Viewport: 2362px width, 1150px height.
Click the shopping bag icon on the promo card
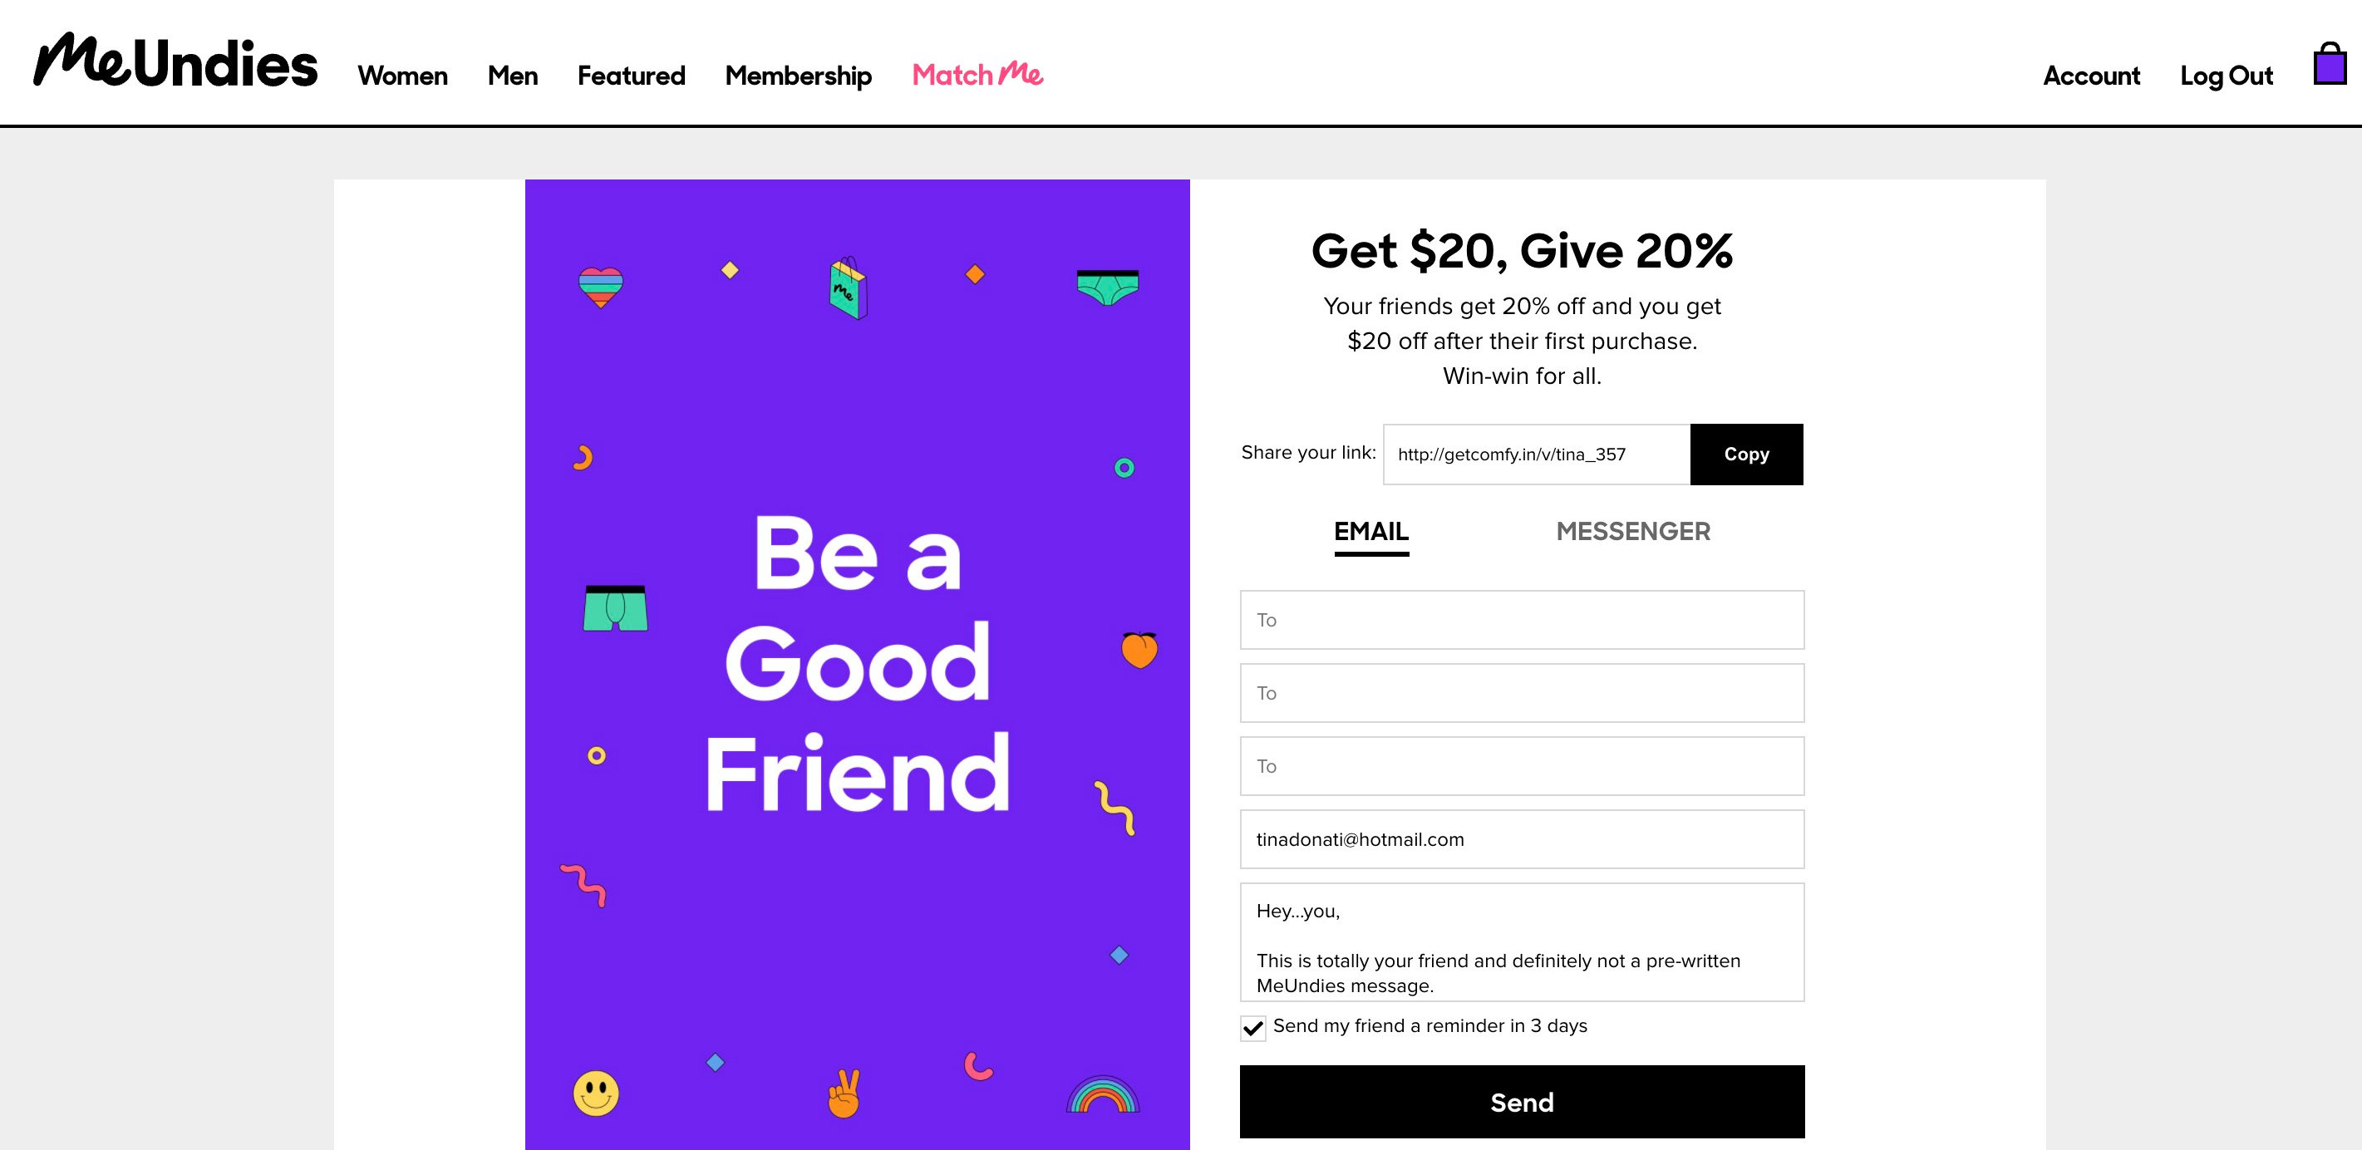tap(845, 286)
